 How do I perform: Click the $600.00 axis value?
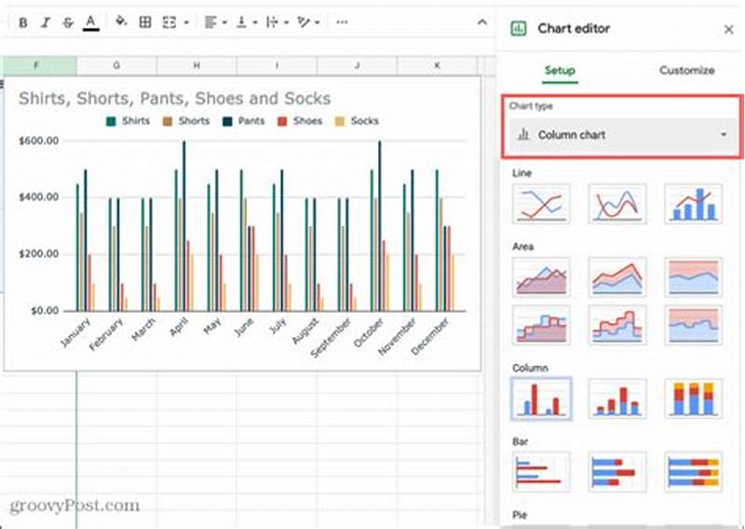38,141
